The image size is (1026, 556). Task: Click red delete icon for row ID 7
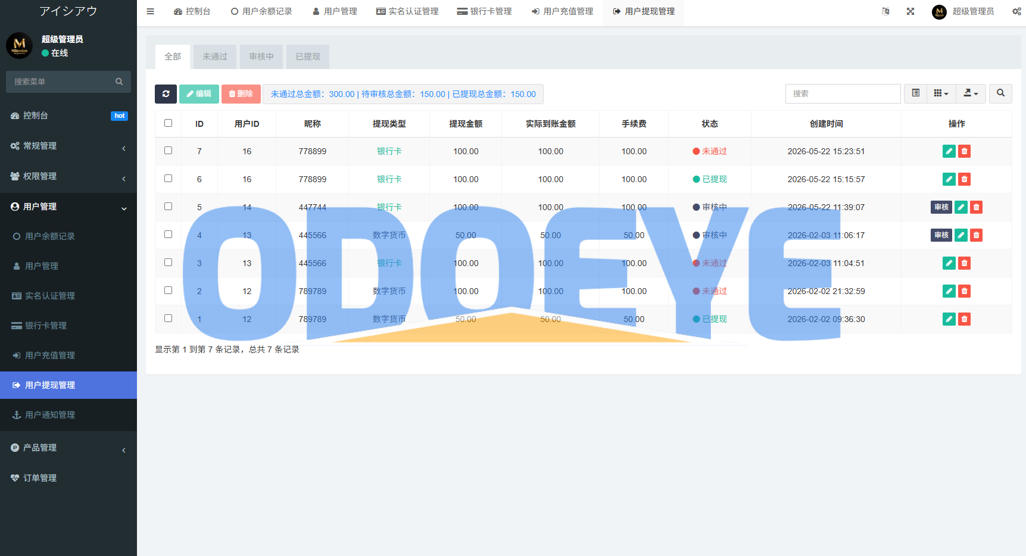click(965, 151)
